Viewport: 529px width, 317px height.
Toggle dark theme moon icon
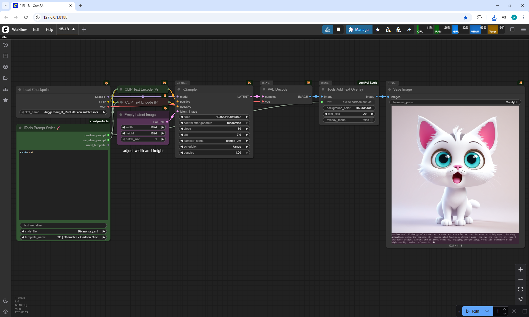point(6,301)
